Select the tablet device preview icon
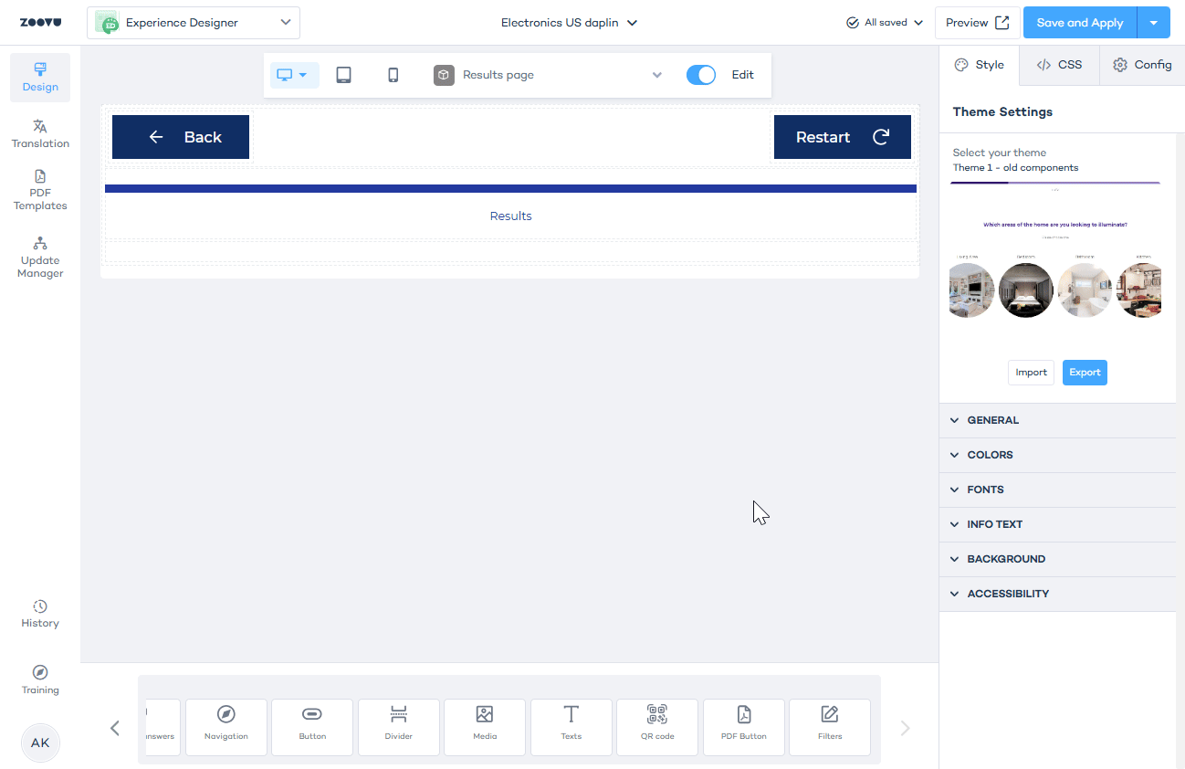 (x=343, y=75)
